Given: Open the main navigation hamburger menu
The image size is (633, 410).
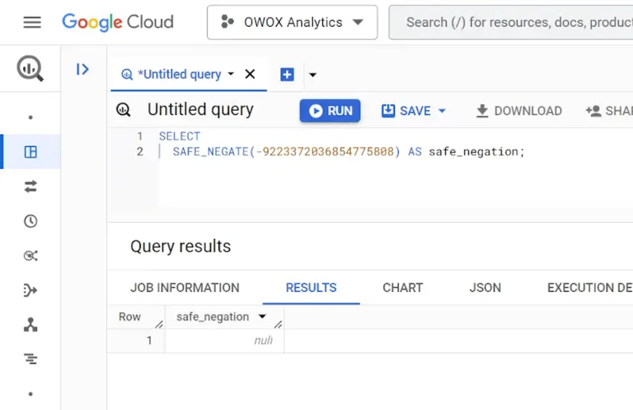Looking at the screenshot, I should (32, 22).
